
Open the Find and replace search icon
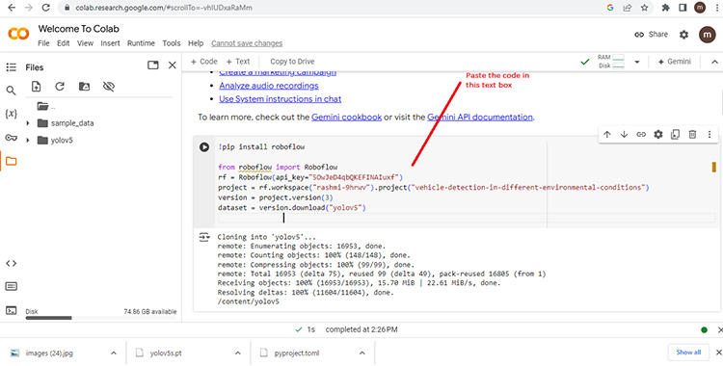tap(11, 91)
